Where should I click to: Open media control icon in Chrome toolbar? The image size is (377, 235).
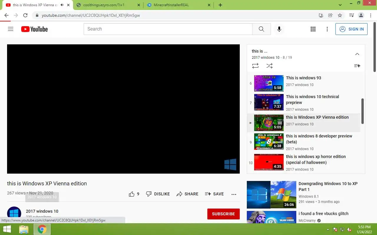pos(351,15)
